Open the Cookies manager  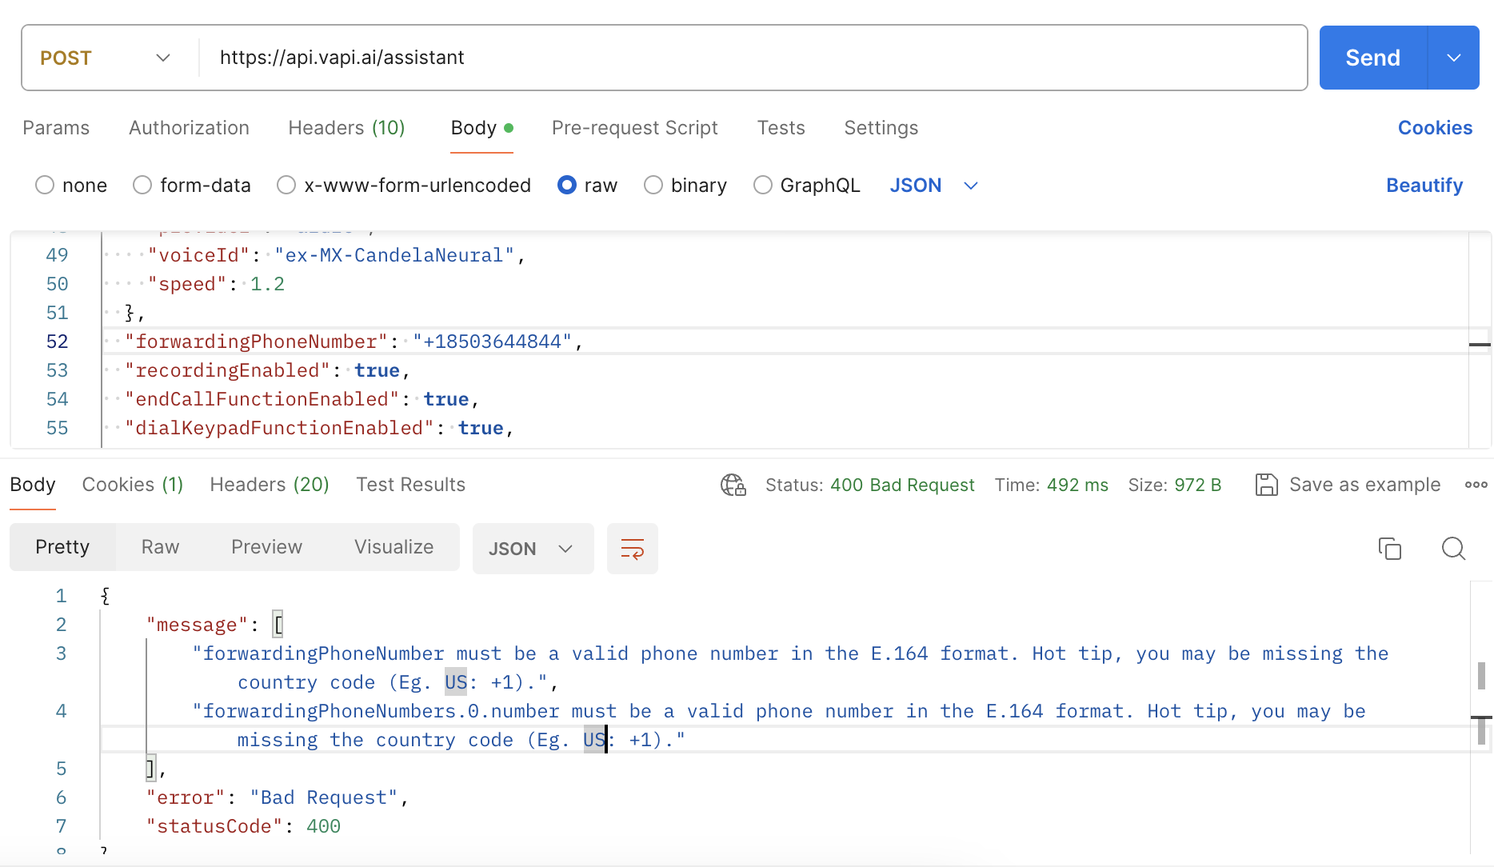pos(1435,128)
